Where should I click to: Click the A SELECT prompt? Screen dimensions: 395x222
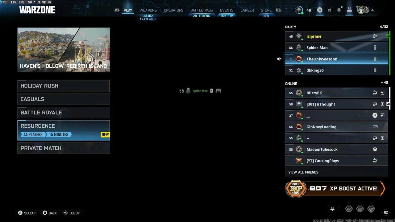click(x=27, y=213)
